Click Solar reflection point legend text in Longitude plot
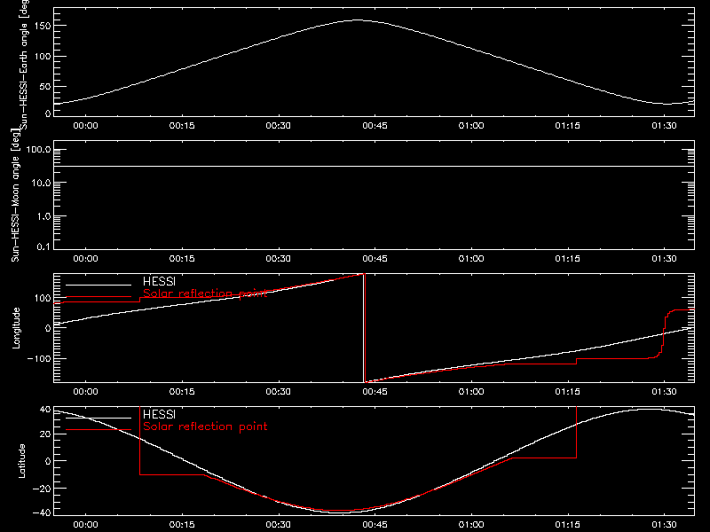Screen dimensions: 710x532 (205, 293)
